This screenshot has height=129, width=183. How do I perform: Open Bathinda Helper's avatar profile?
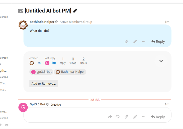tap(23, 25)
